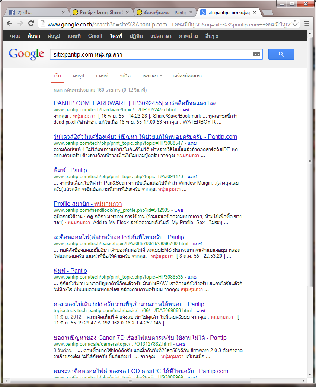Close the 'Pantip - Learn, Share' tab
The height and width of the screenshot is (387, 316).
click(x=127, y=12)
